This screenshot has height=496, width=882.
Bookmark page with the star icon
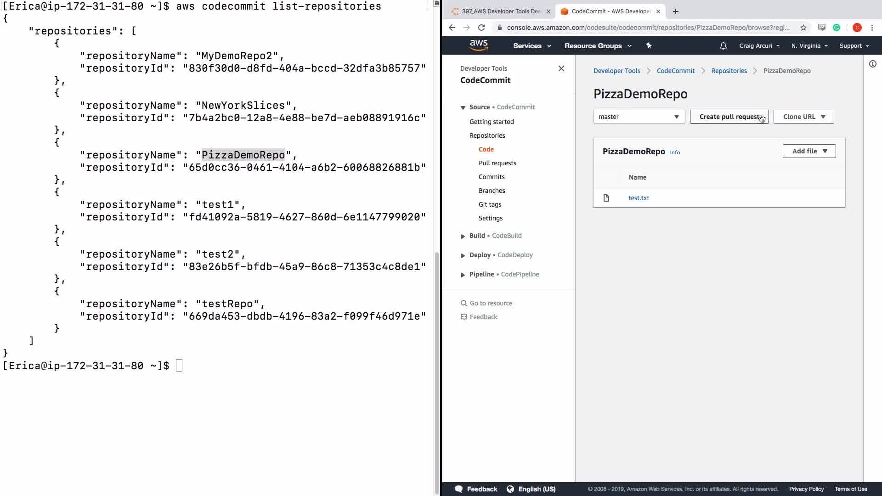(x=803, y=28)
